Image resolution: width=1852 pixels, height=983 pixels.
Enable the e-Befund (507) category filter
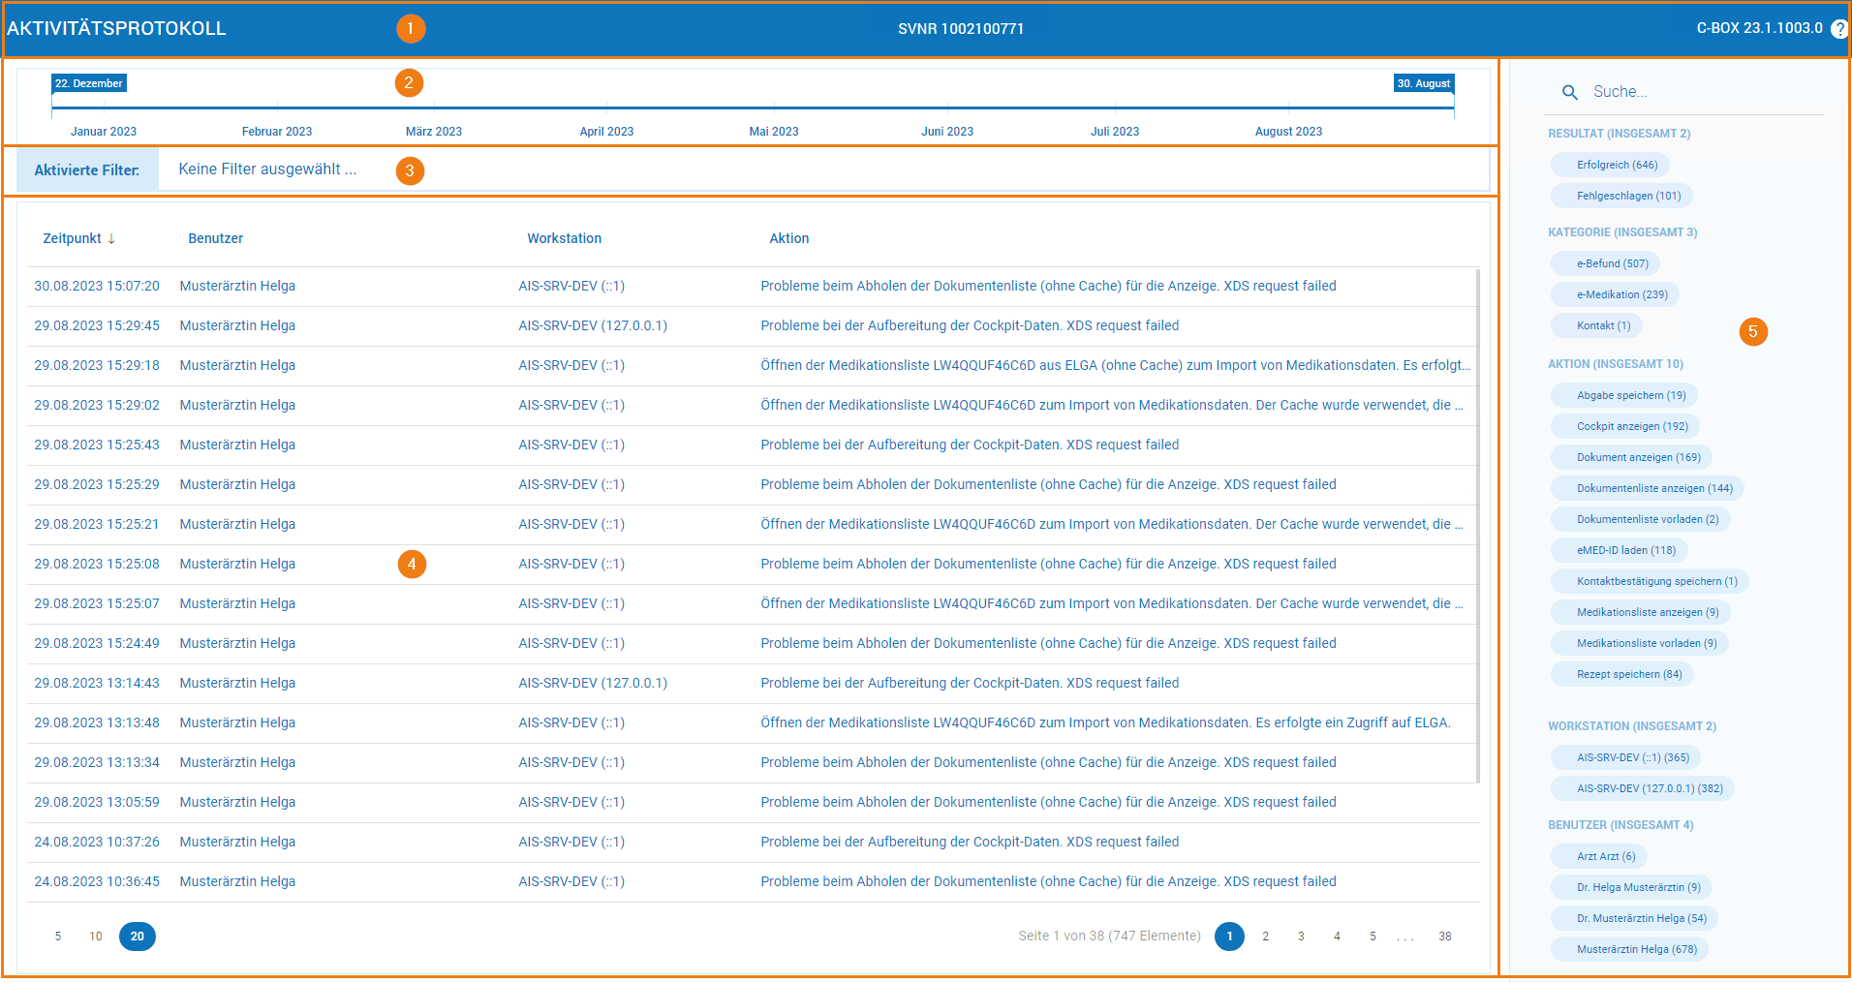pyautogui.click(x=1605, y=263)
